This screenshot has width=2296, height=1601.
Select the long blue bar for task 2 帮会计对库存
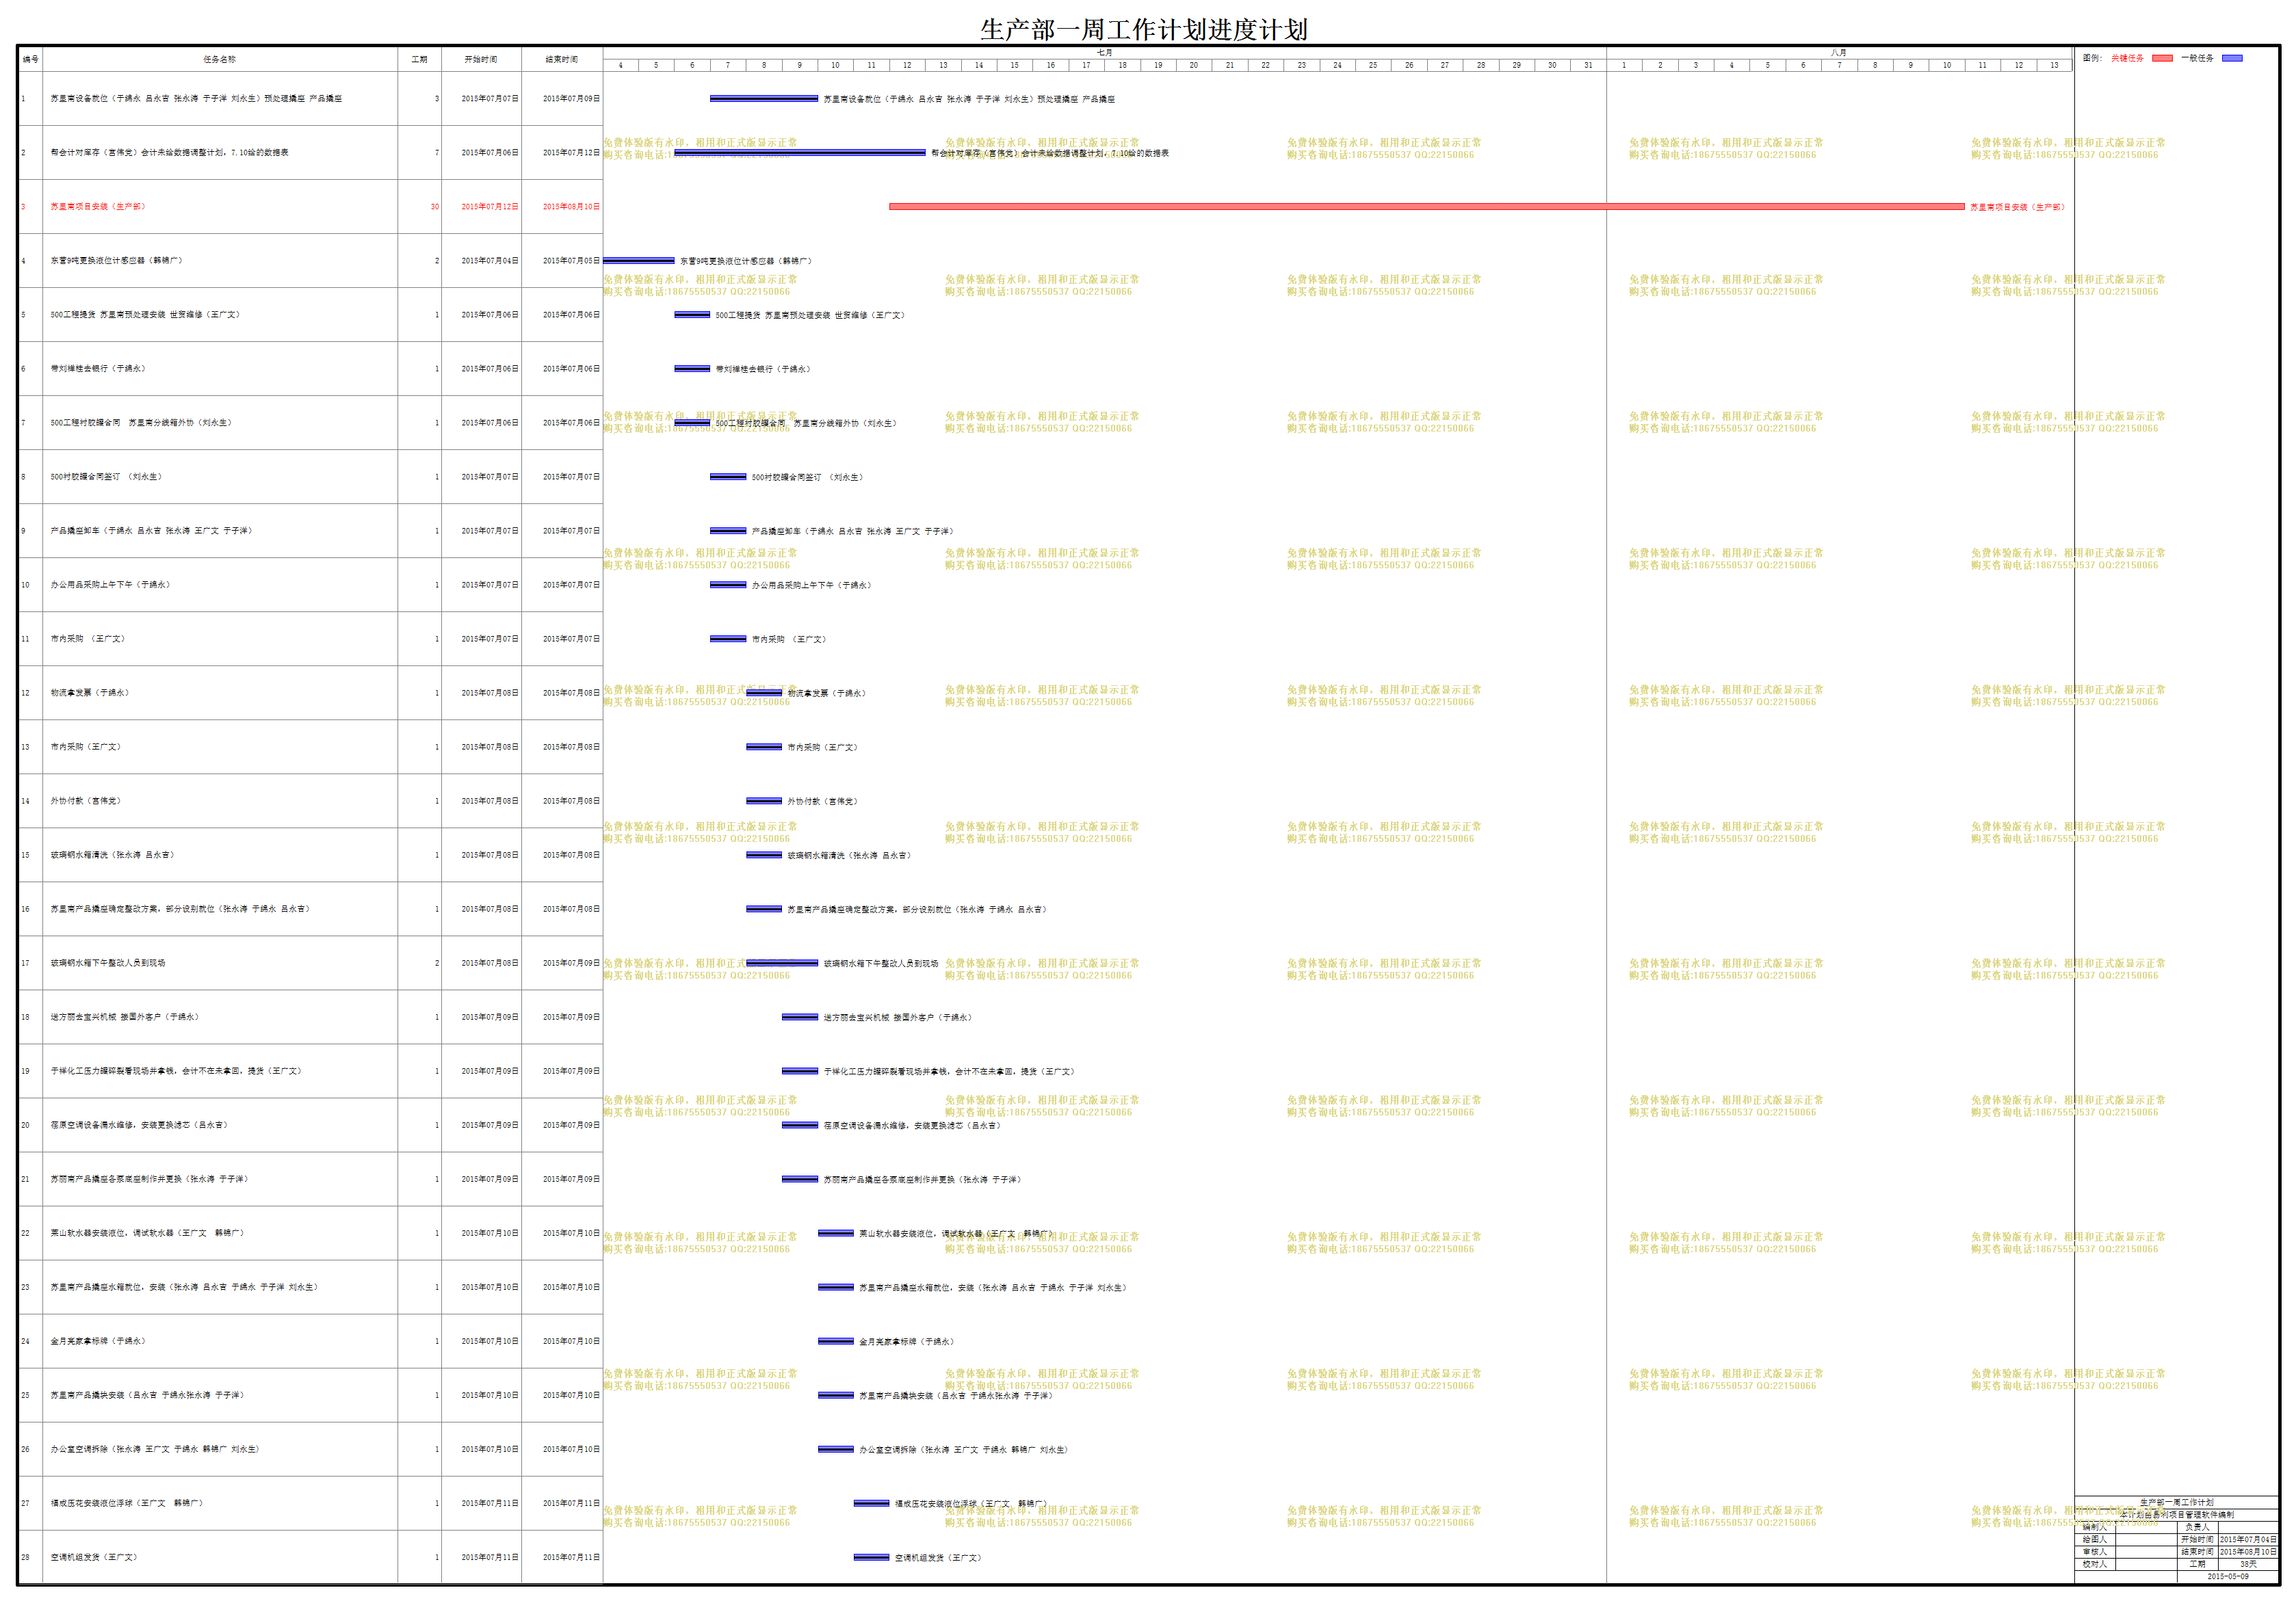point(800,153)
